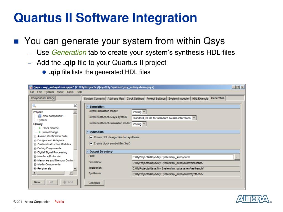This screenshot has width=283, height=212.
Task: Select the Generation tab
Action: 218,98
